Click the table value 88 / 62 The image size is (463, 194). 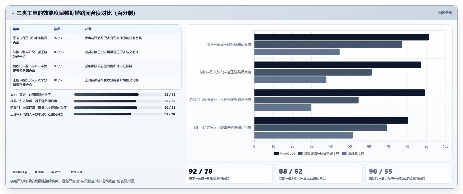(59, 52)
